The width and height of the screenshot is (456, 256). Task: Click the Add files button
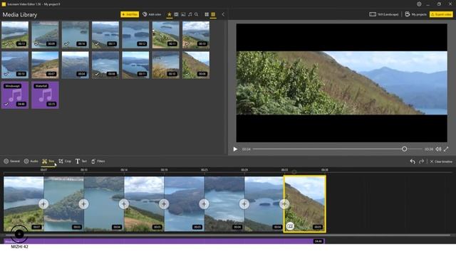click(130, 14)
